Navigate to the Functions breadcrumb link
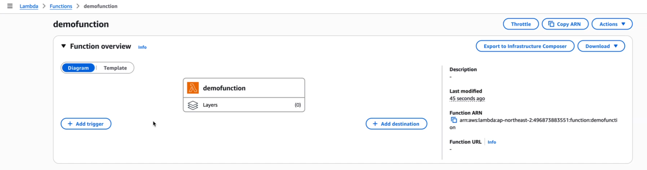 61,6
